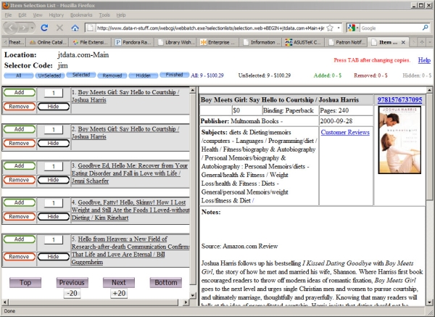The height and width of the screenshot is (317, 435).
Task: Click the new tab plus button
Action: (x=422, y=42)
